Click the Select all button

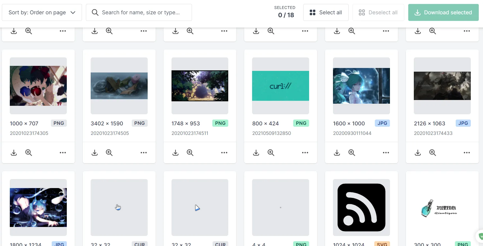[x=326, y=12]
